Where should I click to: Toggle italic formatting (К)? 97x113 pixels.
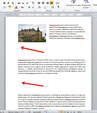(x=8, y=3)
